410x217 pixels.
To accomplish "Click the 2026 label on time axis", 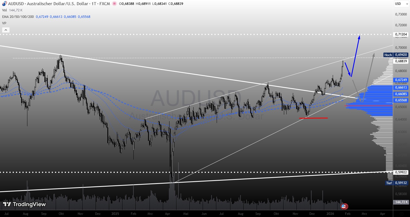I will point(331,214).
